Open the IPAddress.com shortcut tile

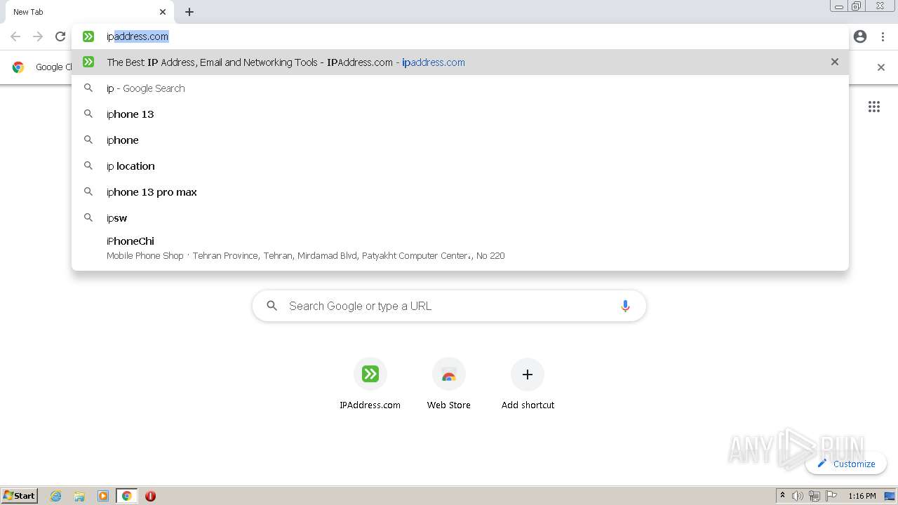(x=370, y=384)
